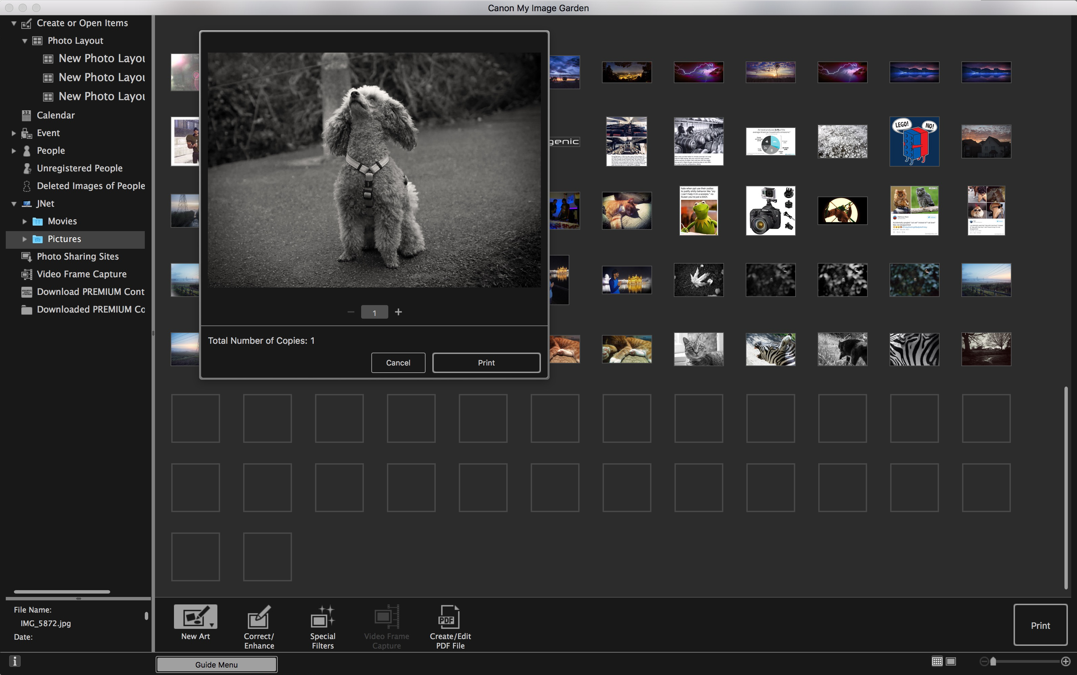The height and width of the screenshot is (675, 1077).
Task: Click the Print button in dialog
Action: click(x=486, y=362)
